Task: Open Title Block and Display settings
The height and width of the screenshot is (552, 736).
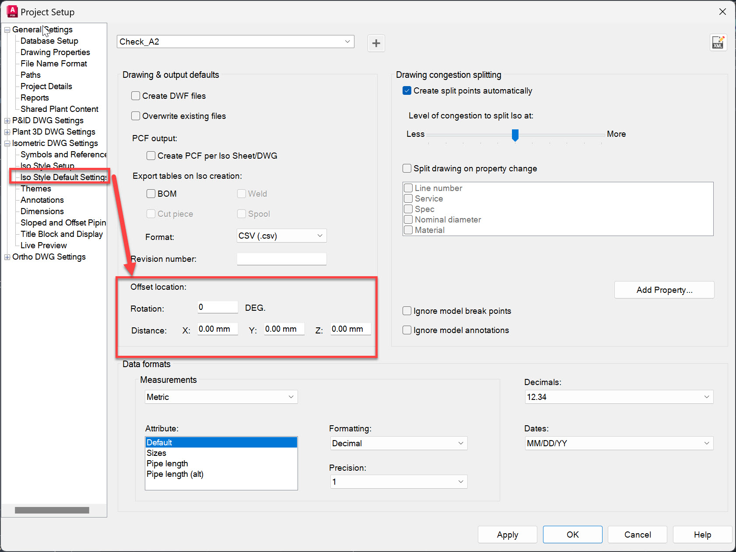Action: pos(61,234)
